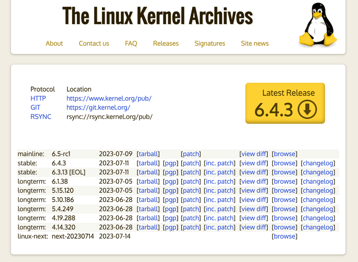358x262 pixels.
Task: Open changelog for stable 6.4.3
Action: coord(318,163)
